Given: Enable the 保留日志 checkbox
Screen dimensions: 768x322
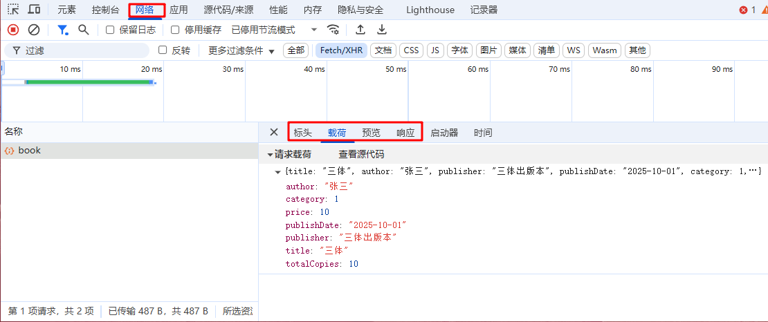Looking at the screenshot, I should 110,30.
